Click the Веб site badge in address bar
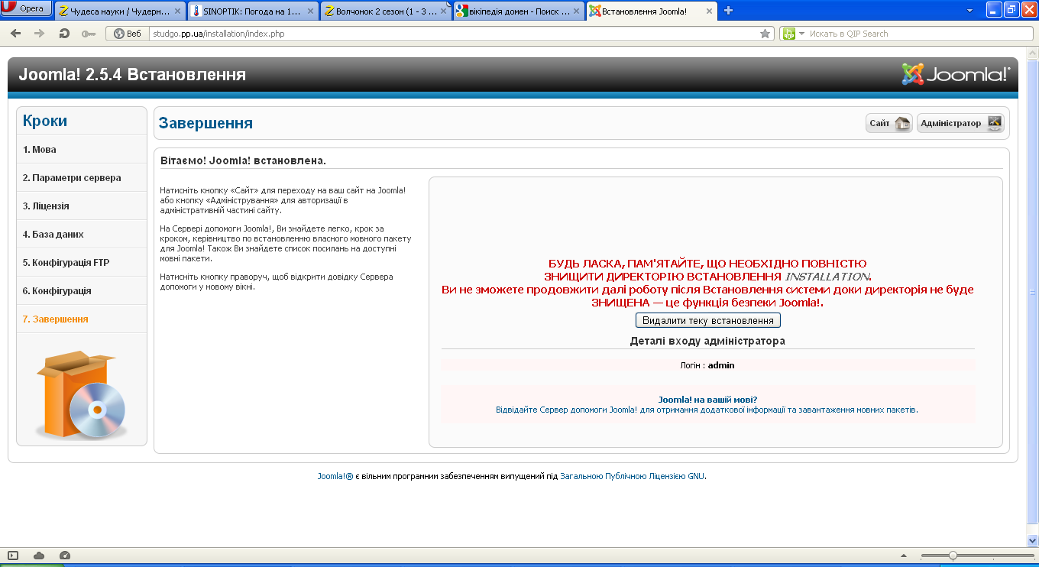This screenshot has width=1039, height=567. click(128, 34)
